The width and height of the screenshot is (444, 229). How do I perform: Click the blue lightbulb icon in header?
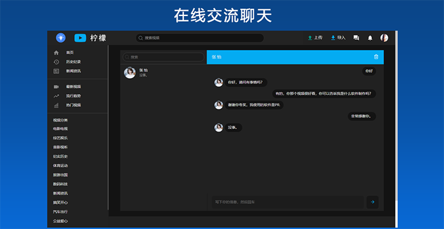click(60, 38)
